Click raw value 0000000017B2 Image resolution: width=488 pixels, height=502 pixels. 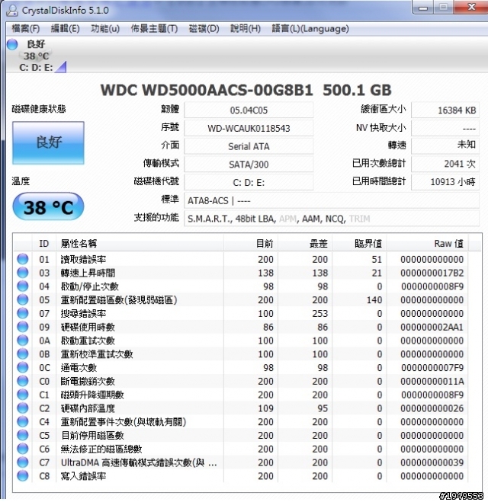(x=432, y=273)
